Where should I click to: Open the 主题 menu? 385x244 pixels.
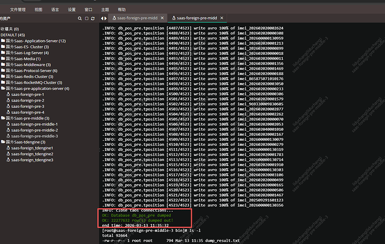click(105, 9)
